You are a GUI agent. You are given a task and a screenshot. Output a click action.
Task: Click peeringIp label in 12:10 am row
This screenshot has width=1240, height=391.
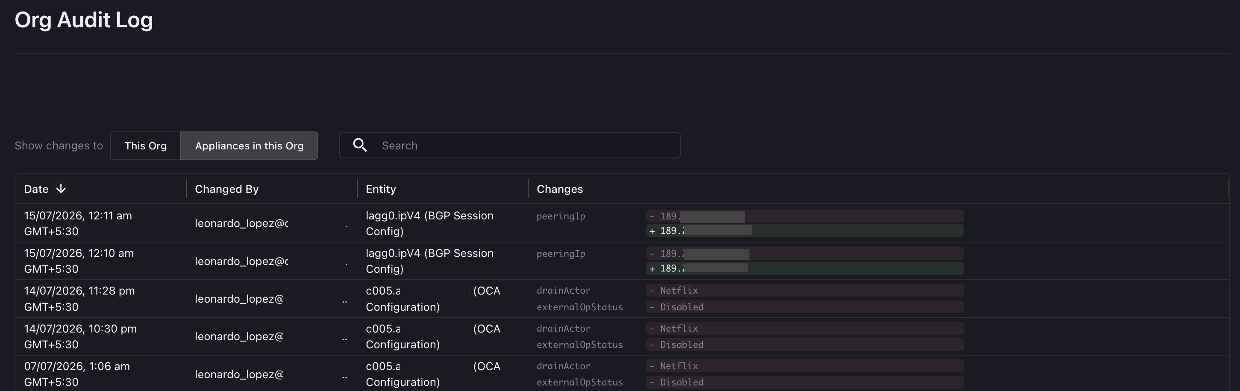click(561, 254)
